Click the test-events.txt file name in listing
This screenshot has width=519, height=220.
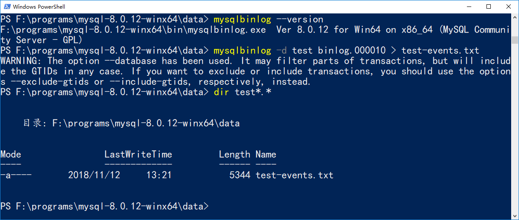[294, 175]
